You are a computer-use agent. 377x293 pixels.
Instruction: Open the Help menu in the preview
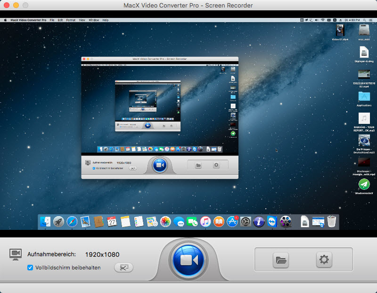coord(105,20)
